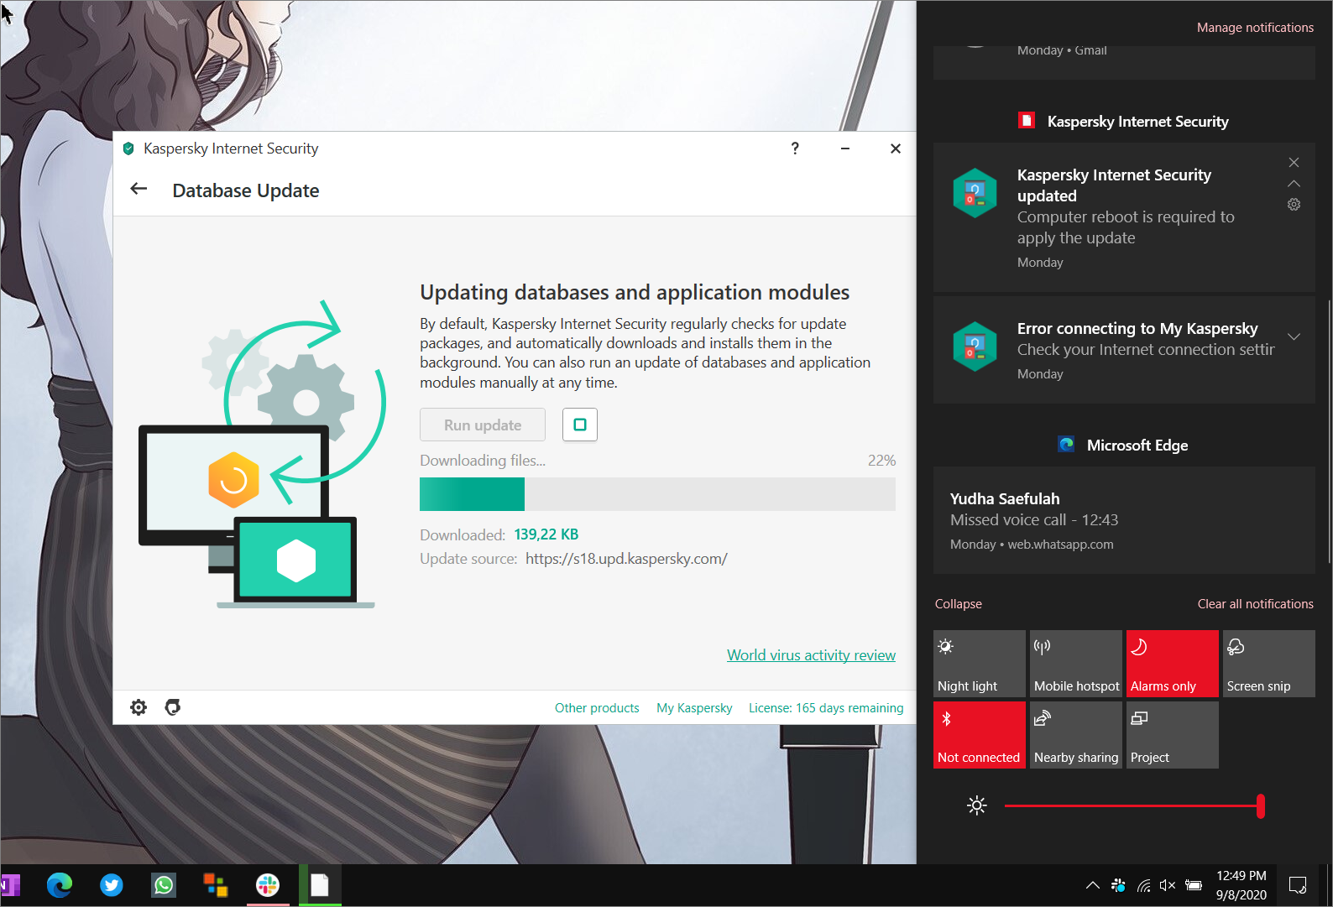1333x907 pixels.
Task: Adjust the brightness slider
Action: tap(1134, 805)
